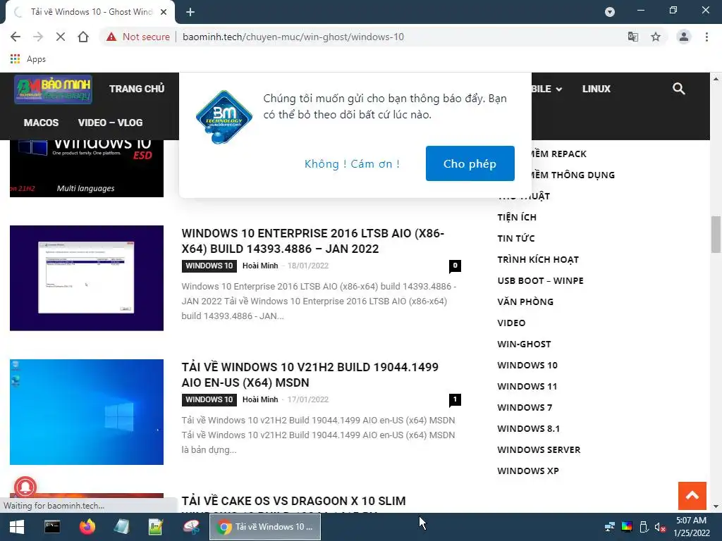722x541 pixels.
Task: Open the VIDEO – VLOG menu item
Action: click(110, 123)
